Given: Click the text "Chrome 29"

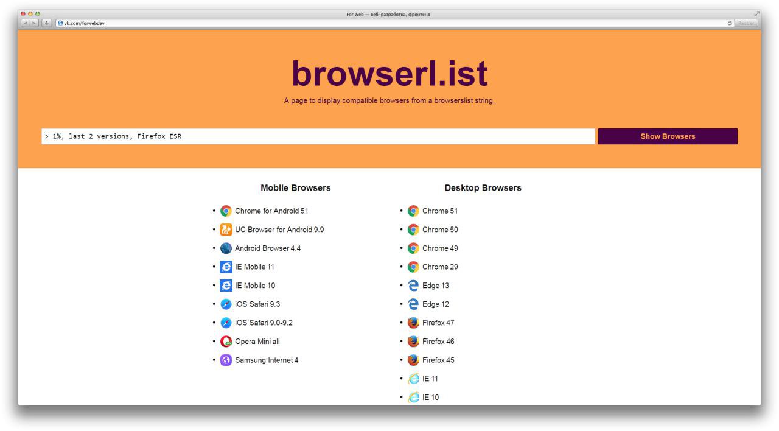Looking at the screenshot, I should point(440,267).
